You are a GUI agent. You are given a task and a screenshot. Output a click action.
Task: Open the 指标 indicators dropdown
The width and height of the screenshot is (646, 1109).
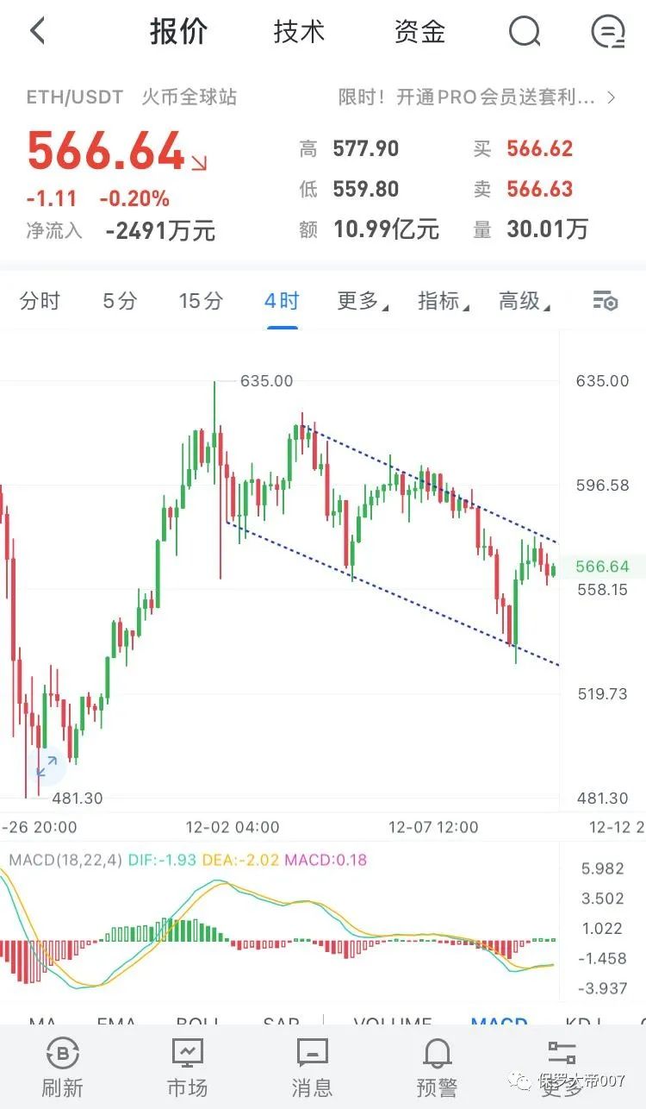(441, 301)
